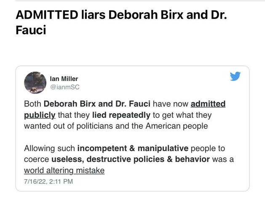This screenshot has height=208, width=265.
Task: Click the phrase "American people" in the tweet
Action: tap(177, 126)
